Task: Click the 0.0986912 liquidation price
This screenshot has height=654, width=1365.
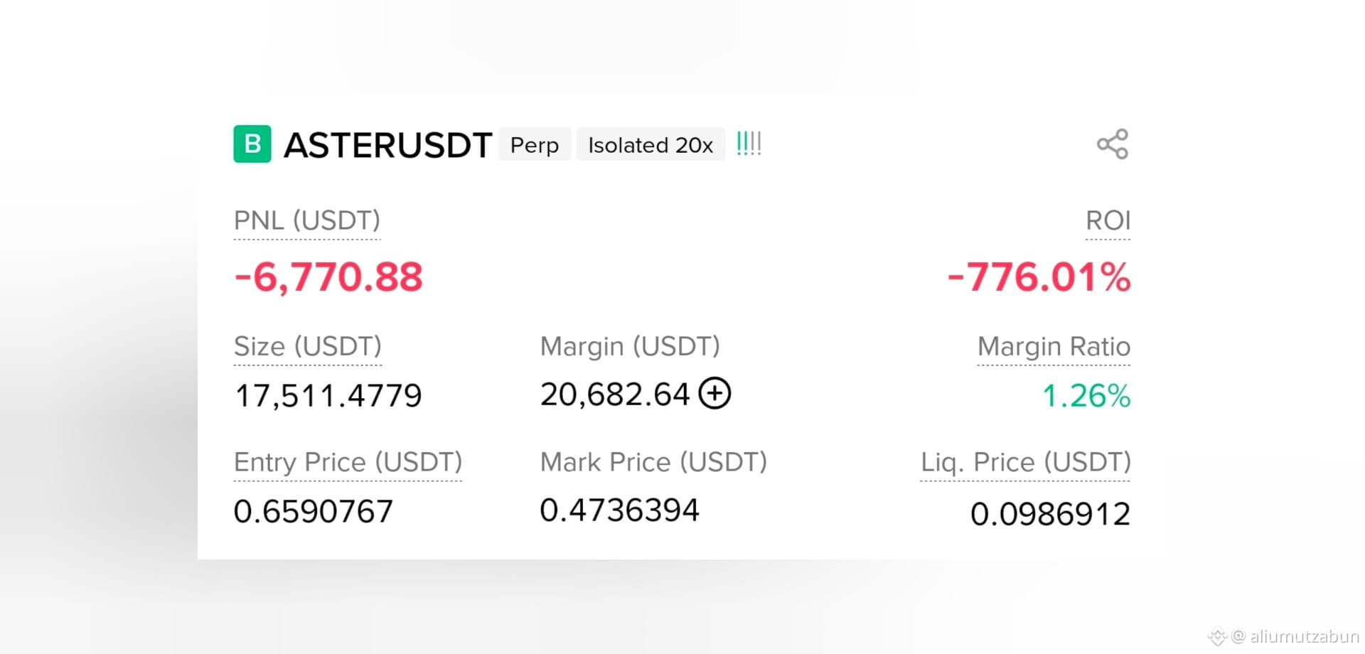Action: tap(1050, 514)
